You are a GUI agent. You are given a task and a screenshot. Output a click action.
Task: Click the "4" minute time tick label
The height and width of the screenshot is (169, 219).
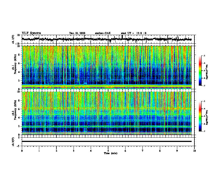tap(91, 151)
